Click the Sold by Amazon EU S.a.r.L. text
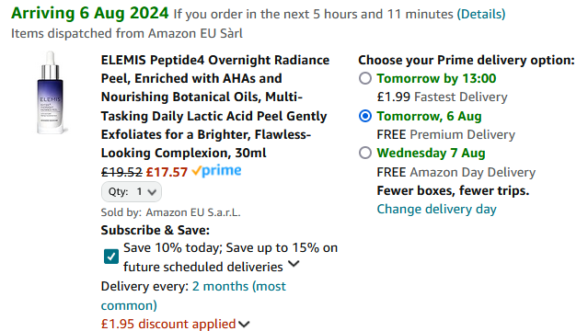The height and width of the screenshot is (331, 588). (x=170, y=212)
